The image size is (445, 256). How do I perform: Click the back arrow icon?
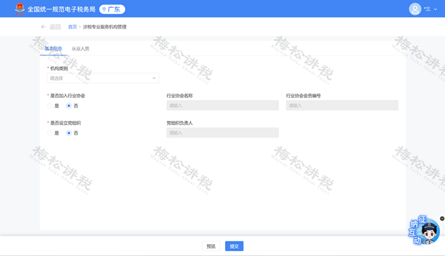coord(43,27)
